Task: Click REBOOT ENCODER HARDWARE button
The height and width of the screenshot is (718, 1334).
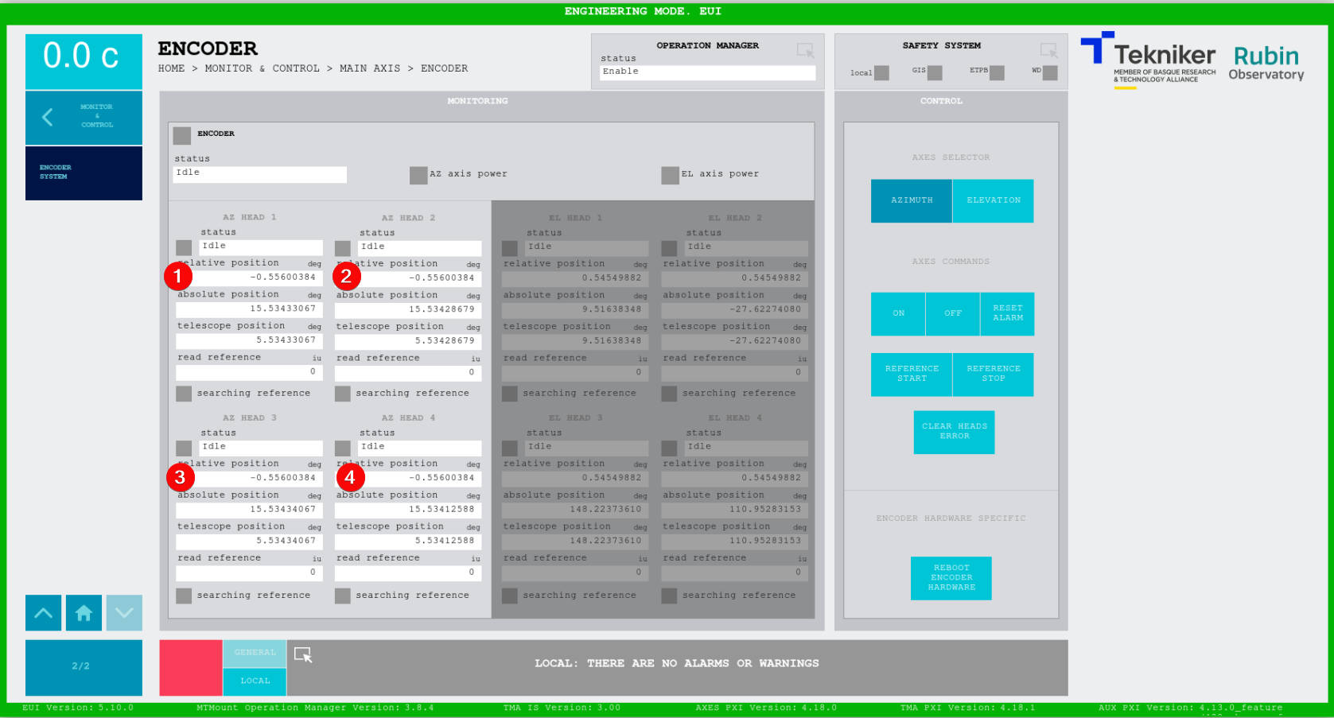Action: (x=951, y=578)
